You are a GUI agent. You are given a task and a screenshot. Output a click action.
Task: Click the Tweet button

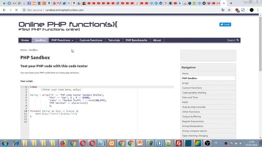[225, 24]
